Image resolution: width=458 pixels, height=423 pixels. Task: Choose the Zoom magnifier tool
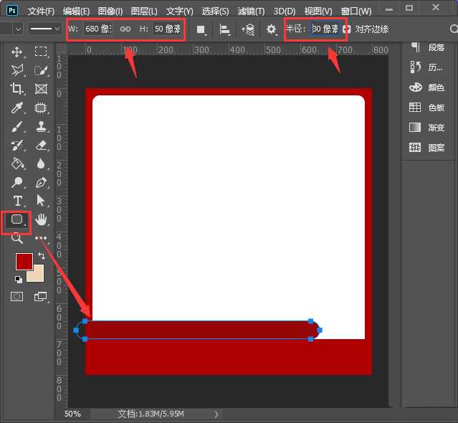click(17, 238)
